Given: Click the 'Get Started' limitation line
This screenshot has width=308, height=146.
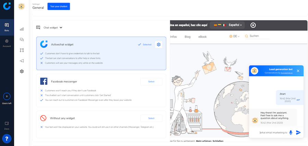Looking at the screenshot, I should 78,95.
